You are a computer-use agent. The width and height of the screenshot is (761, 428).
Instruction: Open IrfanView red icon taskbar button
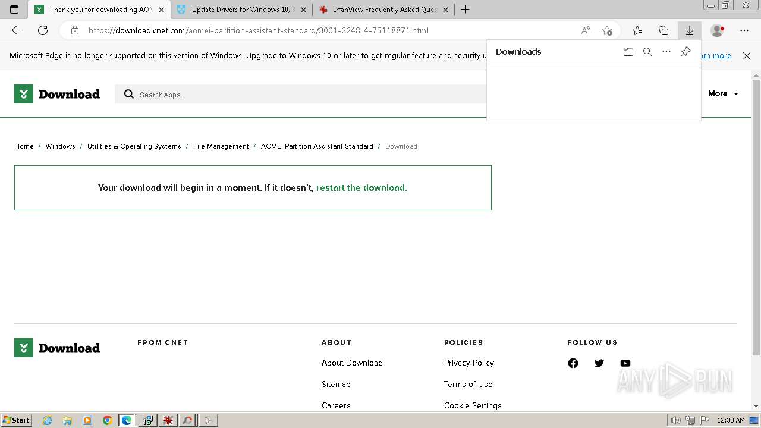click(168, 420)
